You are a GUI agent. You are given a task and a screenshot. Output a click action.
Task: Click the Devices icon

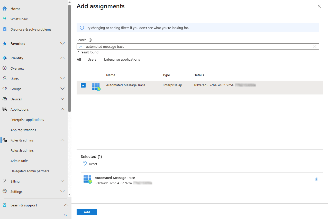point(5,99)
